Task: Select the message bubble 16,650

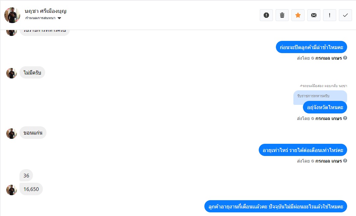Action: pyautogui.click(x=31, y=189)
